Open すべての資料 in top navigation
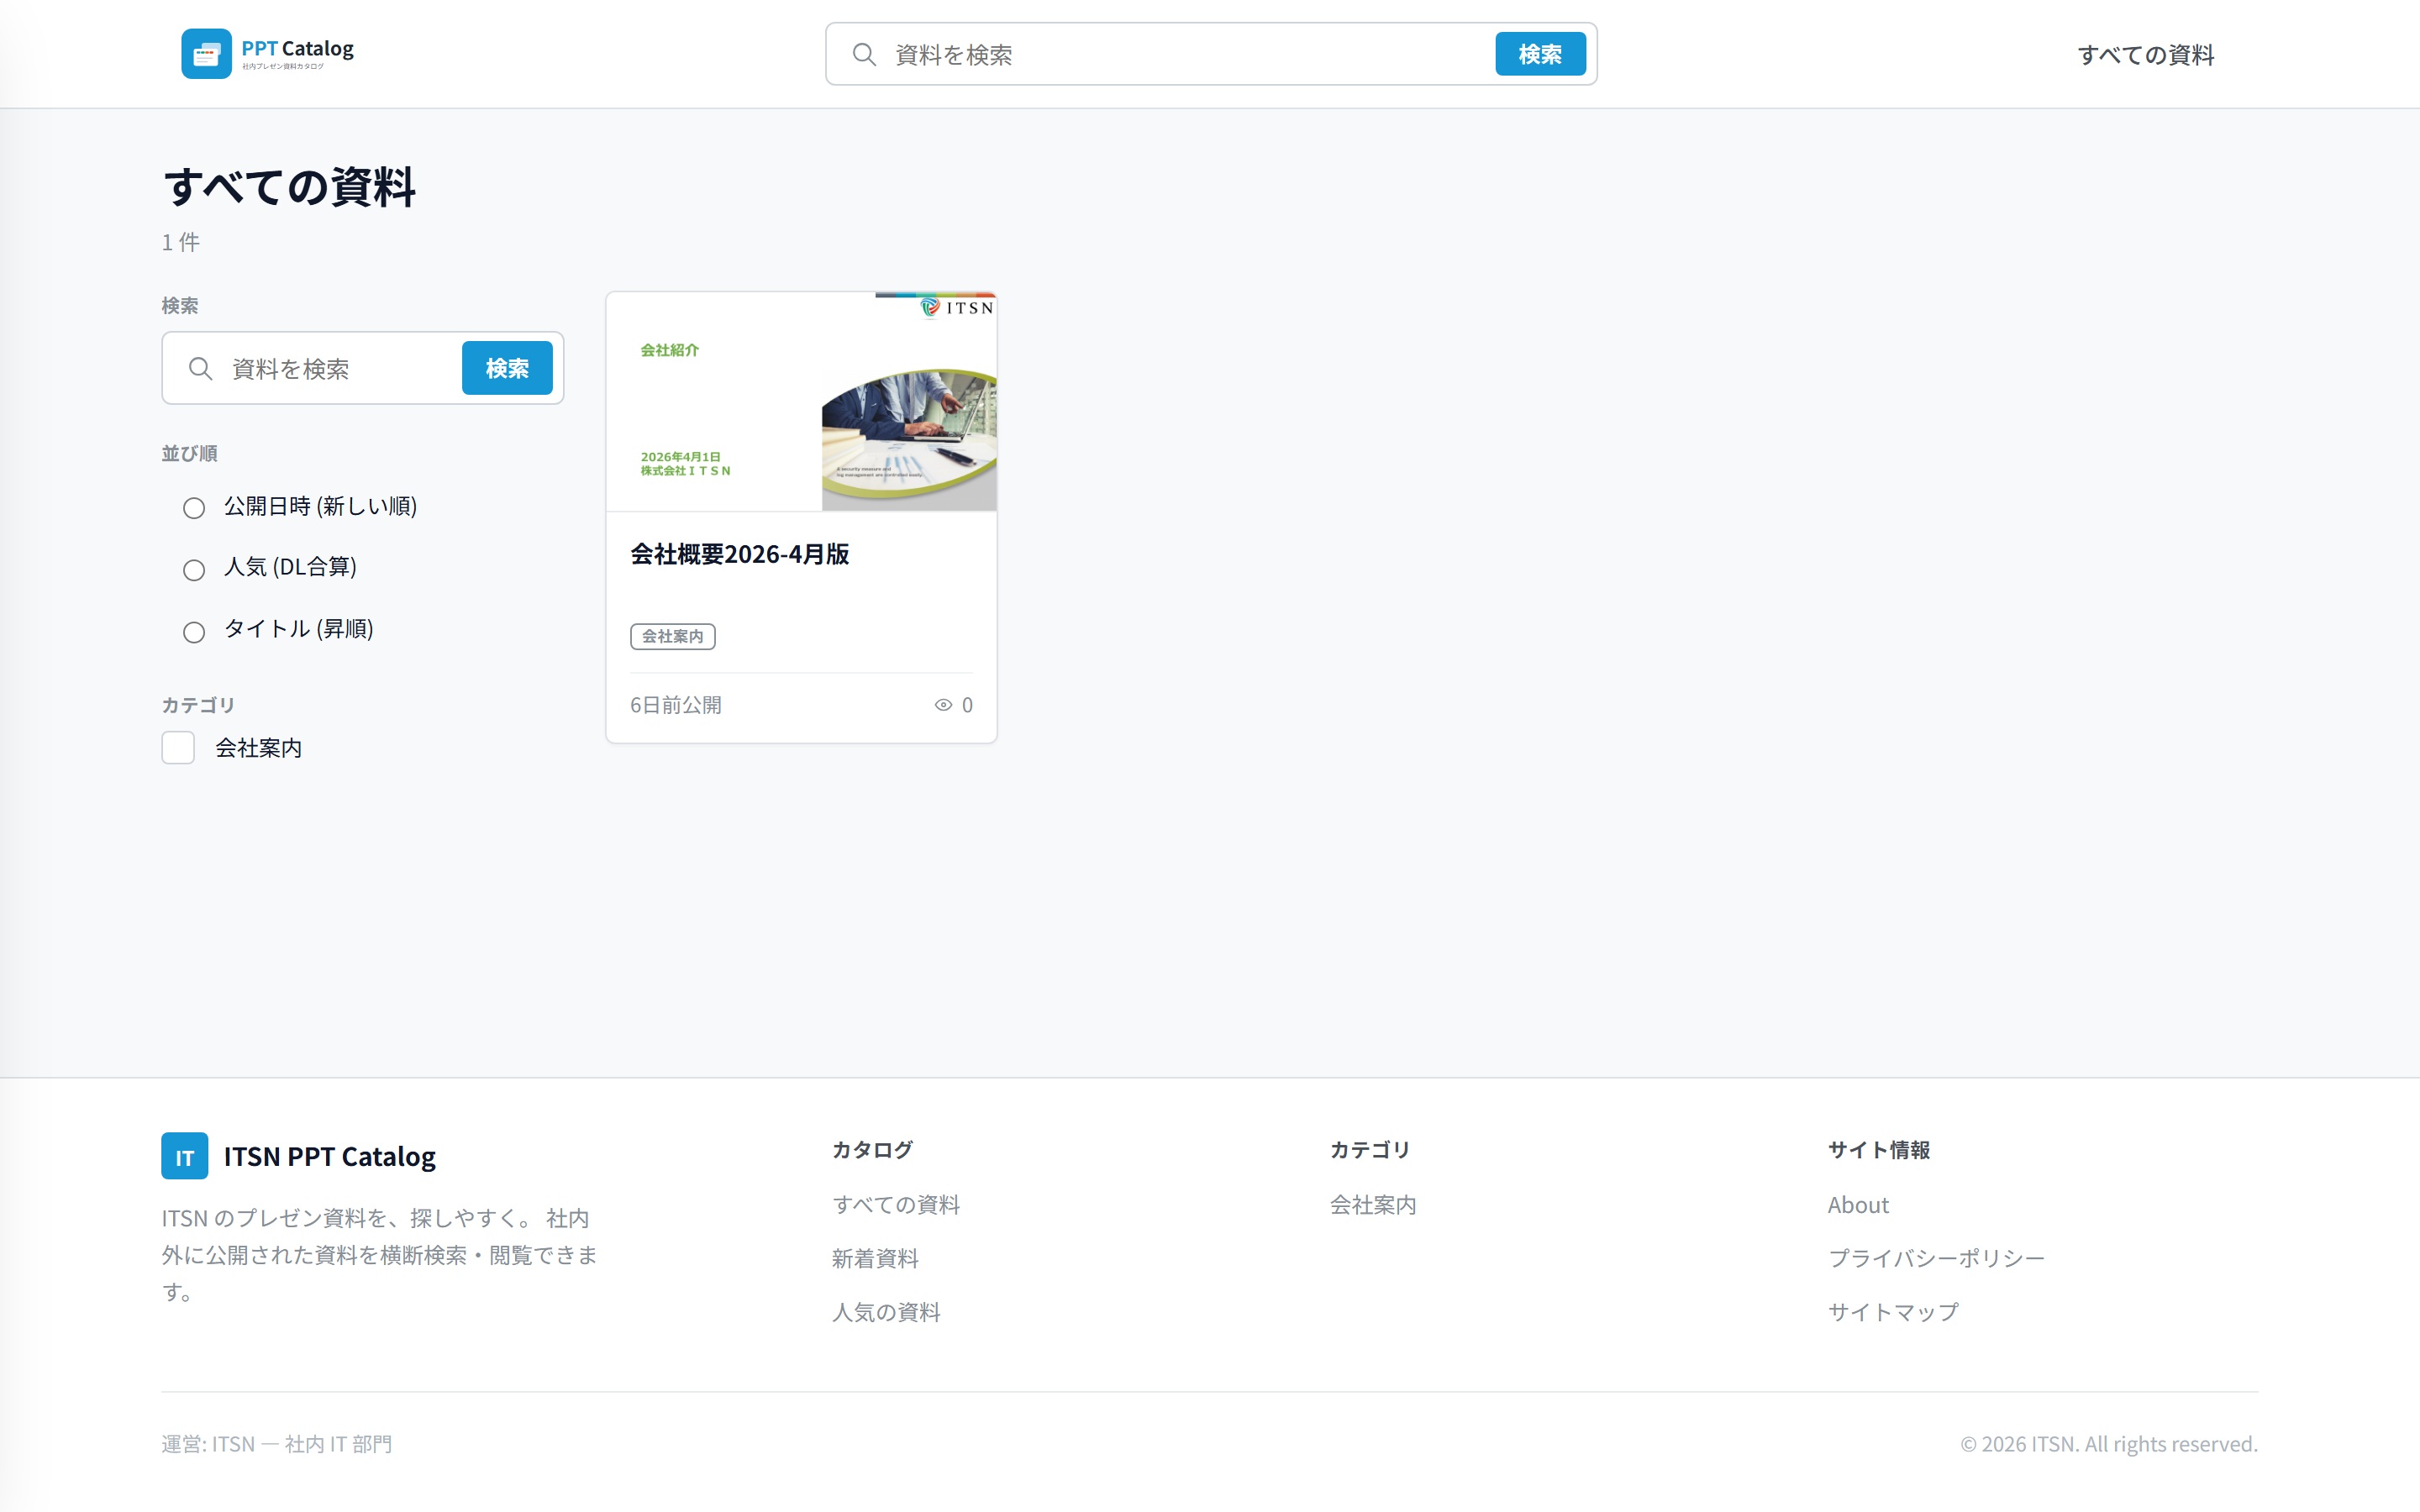 pyautogui.click(x=2146, y=55)
